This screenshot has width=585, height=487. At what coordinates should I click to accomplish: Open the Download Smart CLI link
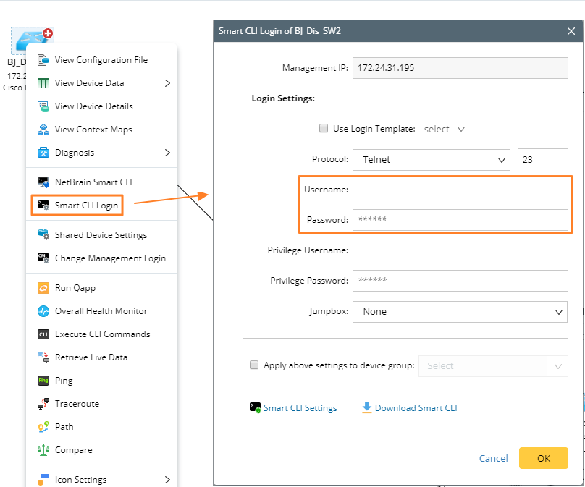(415, 408)
